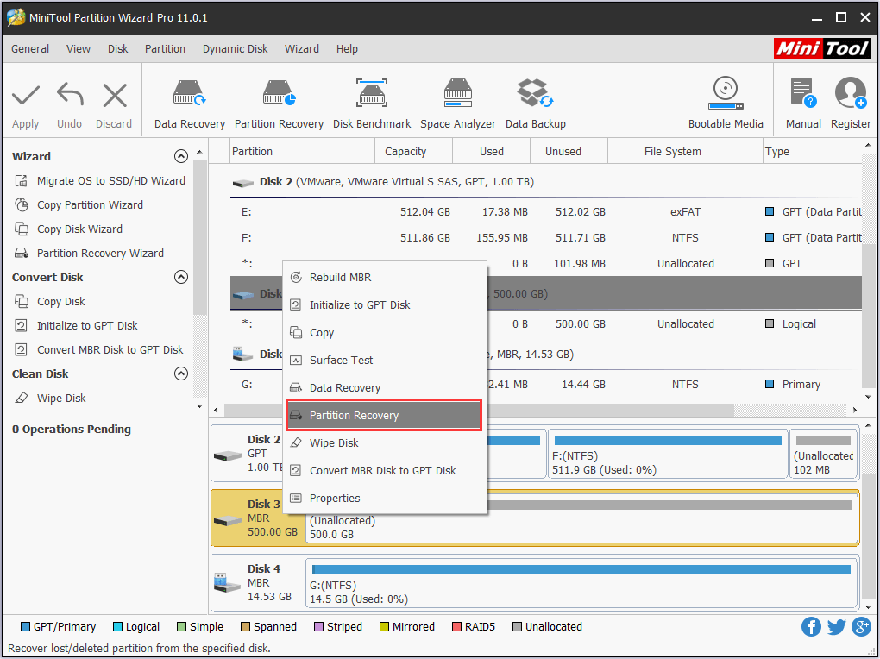The width and height of the screenshot is (880, 659).
Task: Open the Google Plus share icon
Action: click(861, 626)
